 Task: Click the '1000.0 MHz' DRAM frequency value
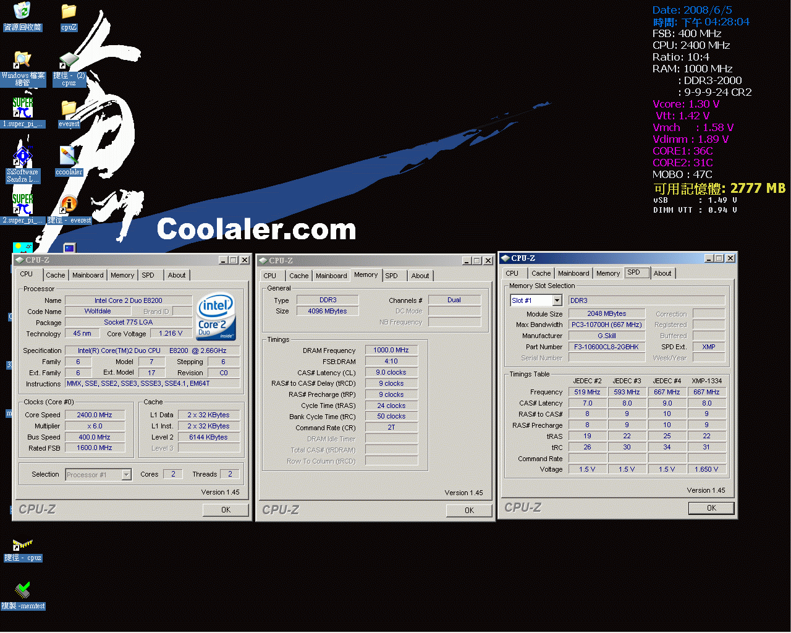click(x=391, y=350)
